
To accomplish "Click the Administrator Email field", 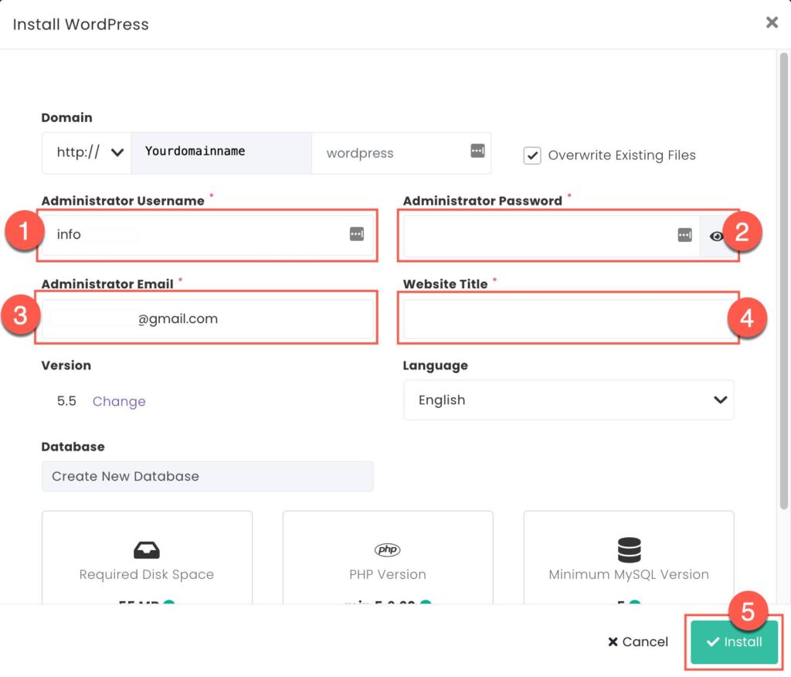I will [x=207, y=319].
